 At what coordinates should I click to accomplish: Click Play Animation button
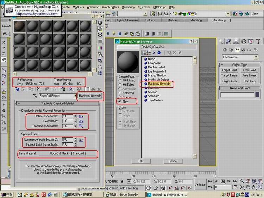point(222,181)
